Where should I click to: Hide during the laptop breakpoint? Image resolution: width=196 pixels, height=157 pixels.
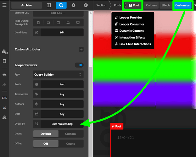(x=68, y=23)
